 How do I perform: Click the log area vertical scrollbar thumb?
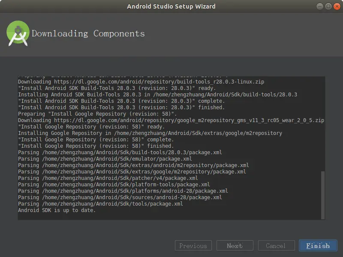323,195
